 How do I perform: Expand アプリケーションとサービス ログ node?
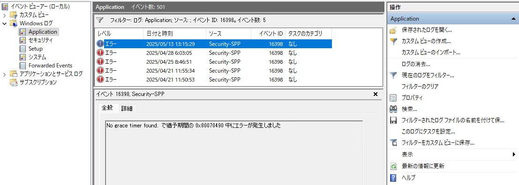(x=4, y=74)
